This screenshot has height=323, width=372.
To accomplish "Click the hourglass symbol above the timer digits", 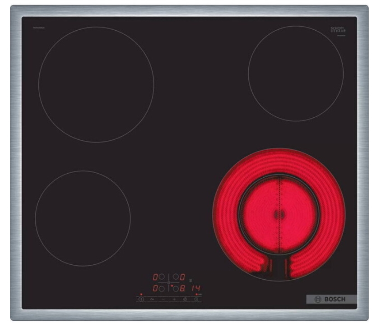I will 190,281.
